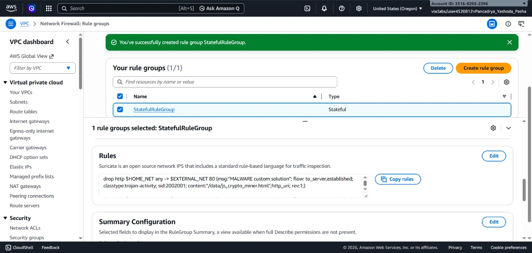Click inside the Suricata rules text area
532x253 pixels.
click(x=230, y=186)
